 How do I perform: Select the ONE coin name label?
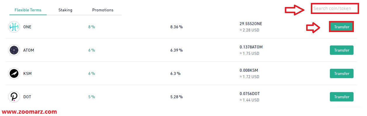[27, 27]
